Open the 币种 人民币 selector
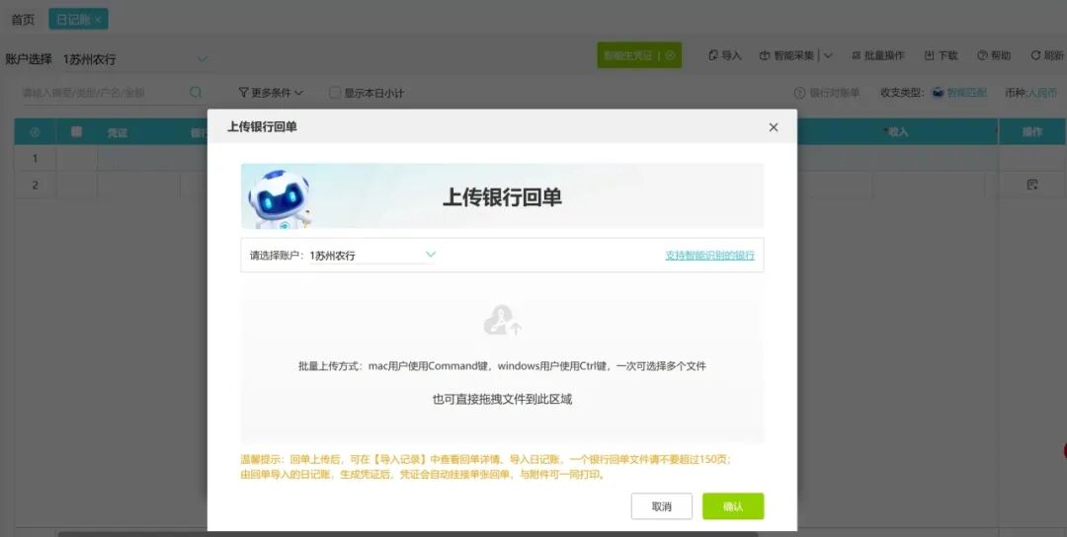Screen dimensions: 1067x537 pyautogui.click(x=1042, y=93)
